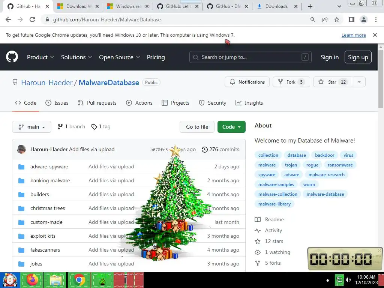Image resolution: width=384 pixels, height=288 pixels.
Task: Expand the Solutions menu
Action: pos(76,57)
